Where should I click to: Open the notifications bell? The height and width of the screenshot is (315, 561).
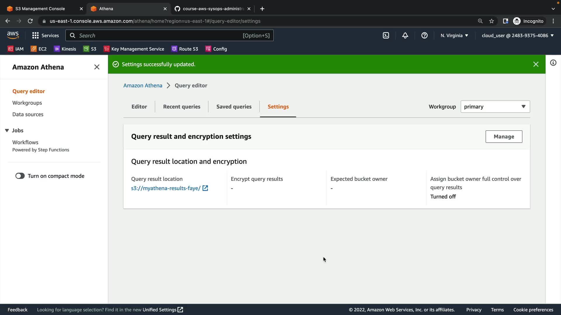pyautogui.click(x=405, y=35)
